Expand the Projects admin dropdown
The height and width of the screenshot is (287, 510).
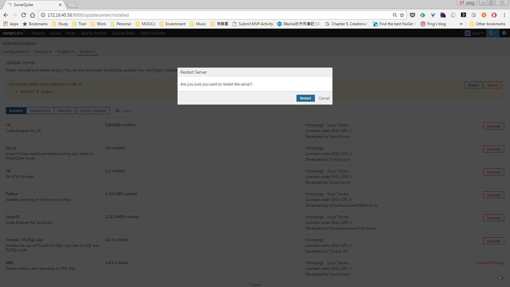(65, 52)
